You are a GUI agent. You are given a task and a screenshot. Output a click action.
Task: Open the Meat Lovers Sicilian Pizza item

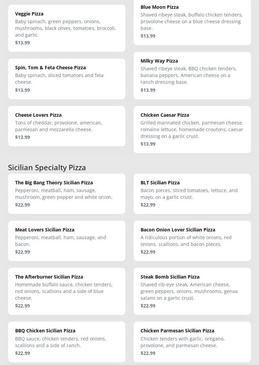67,241
